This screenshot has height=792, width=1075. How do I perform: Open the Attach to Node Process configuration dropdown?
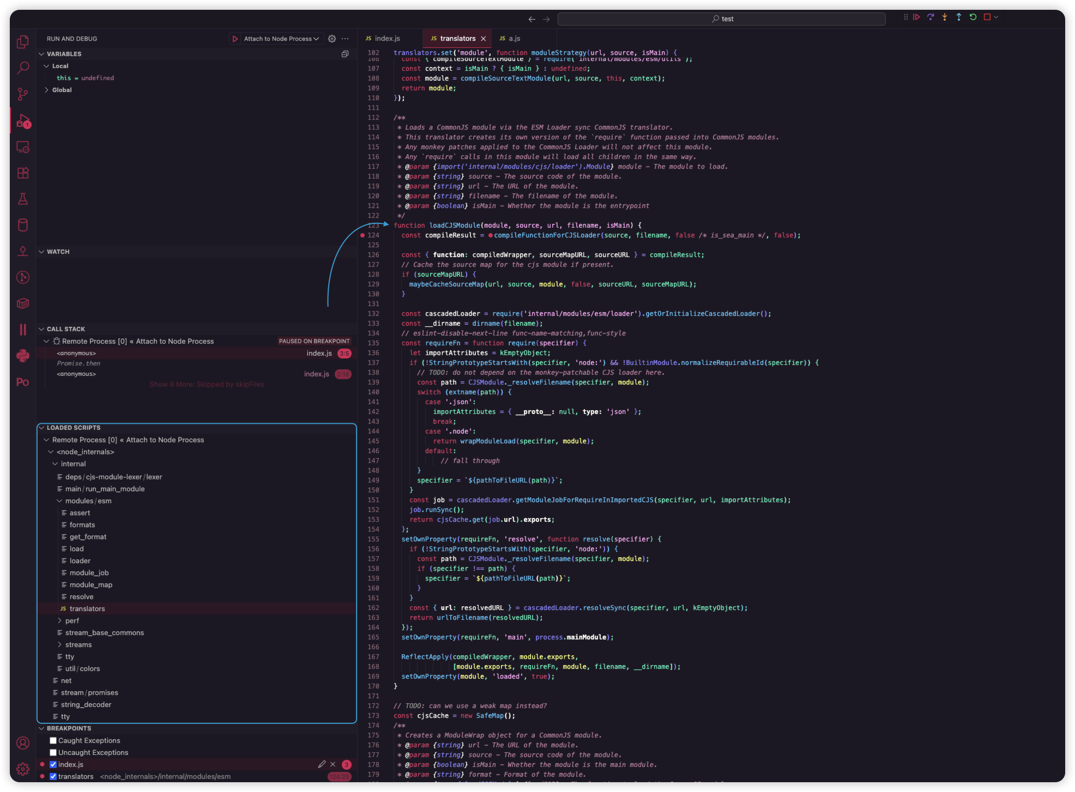[281, 39]
